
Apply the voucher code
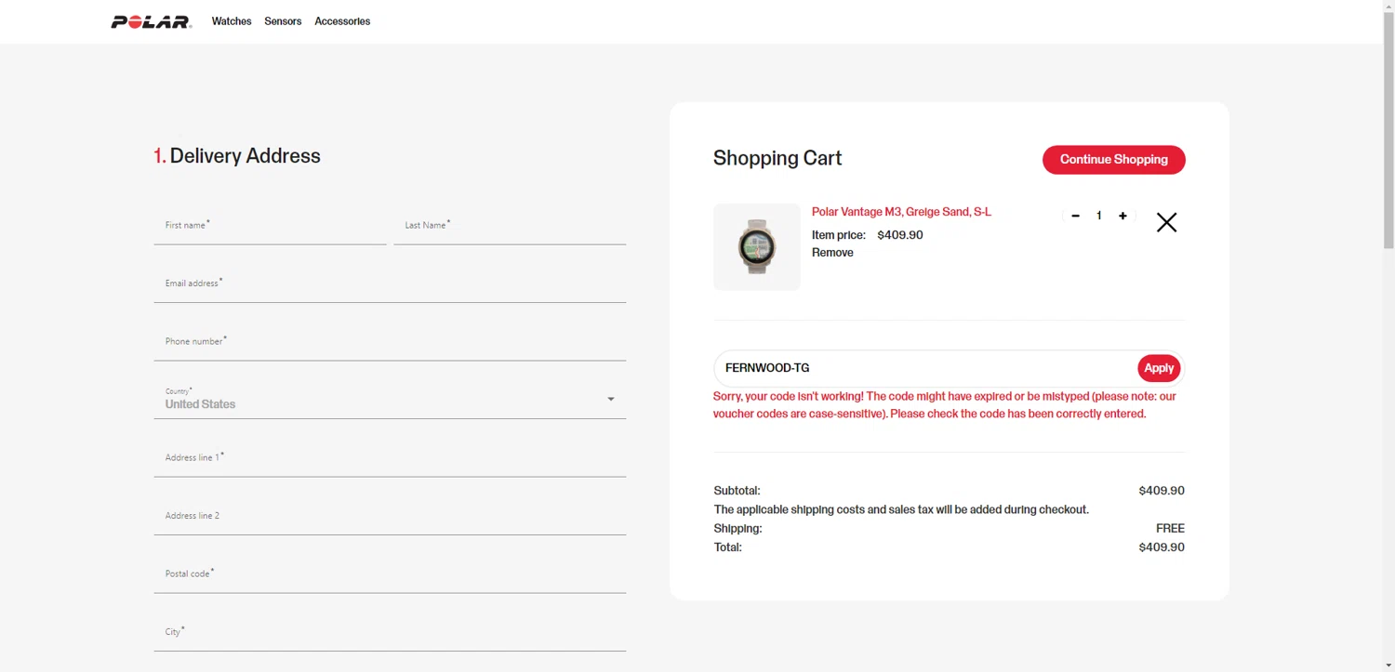click(x=1159, y=368)
